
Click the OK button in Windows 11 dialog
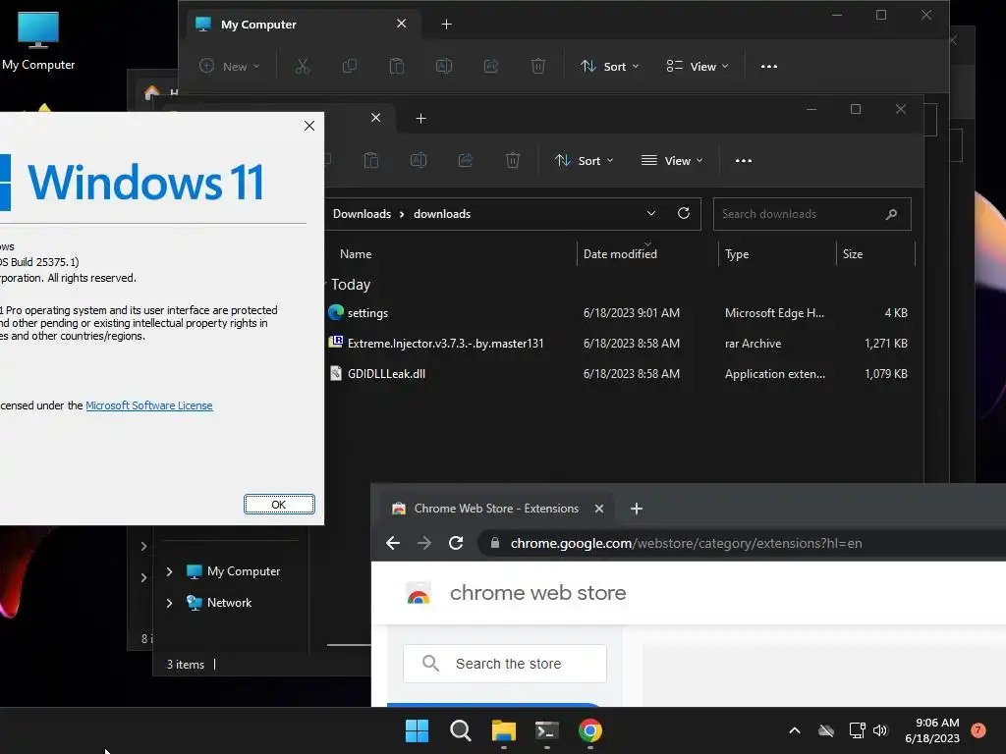279,505
